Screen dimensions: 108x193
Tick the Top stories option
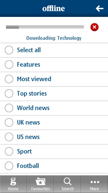pyautogui.click(x=9, y=93)
